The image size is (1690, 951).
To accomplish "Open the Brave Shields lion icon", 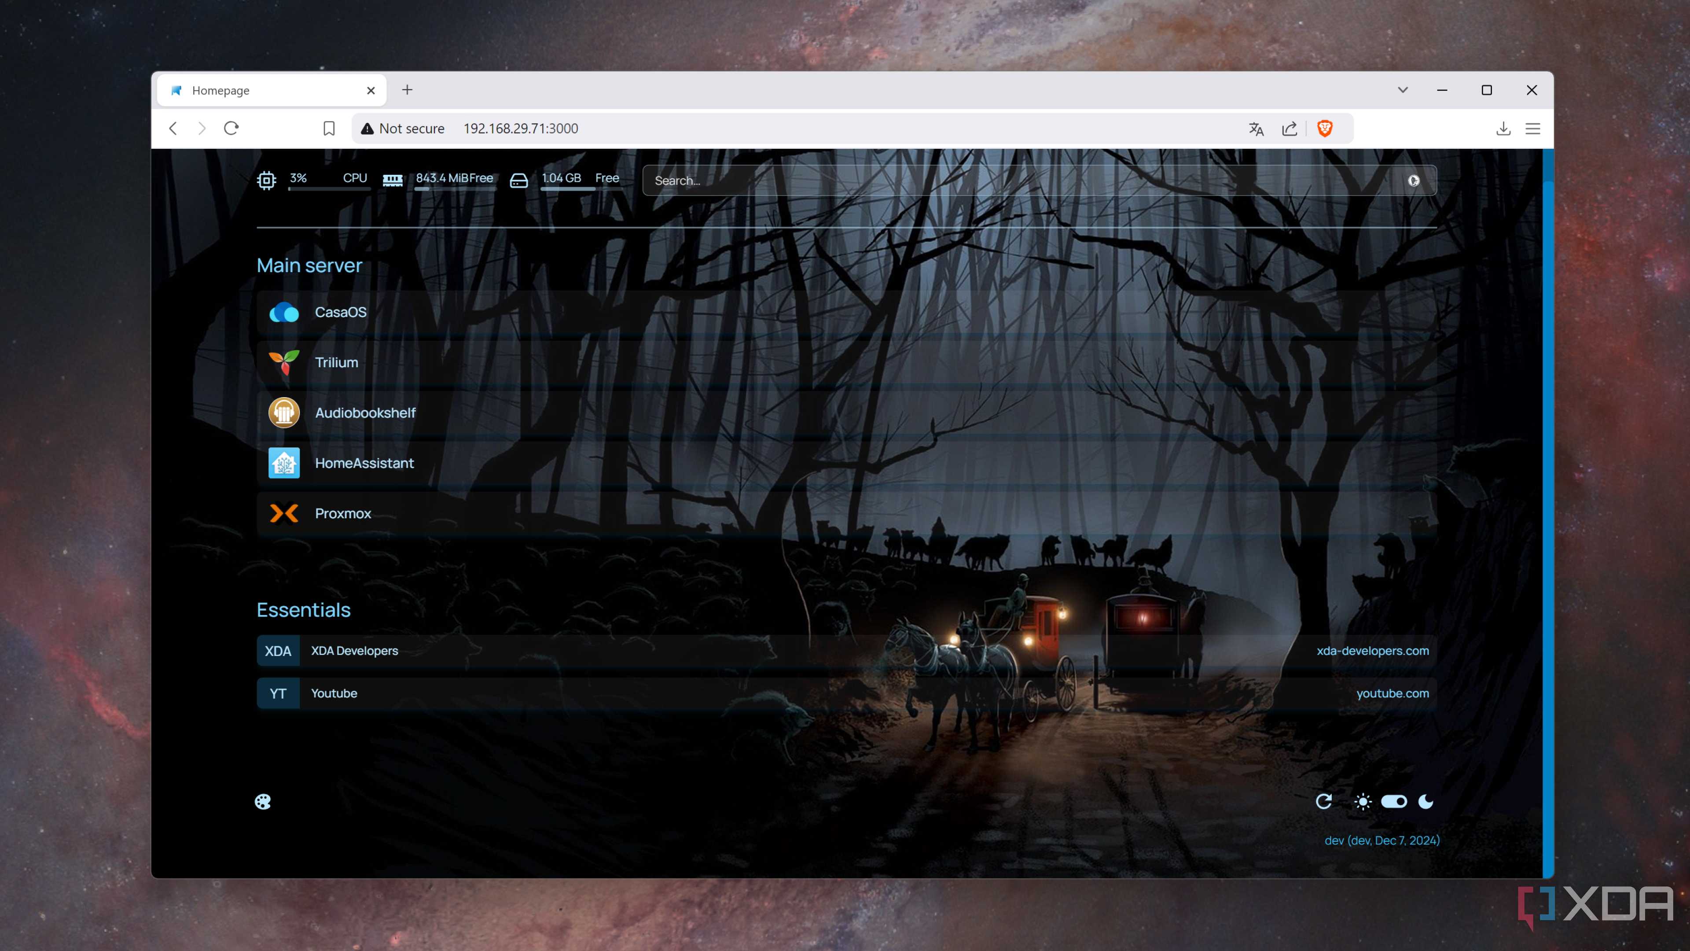I will click(x=1325, y=129).
